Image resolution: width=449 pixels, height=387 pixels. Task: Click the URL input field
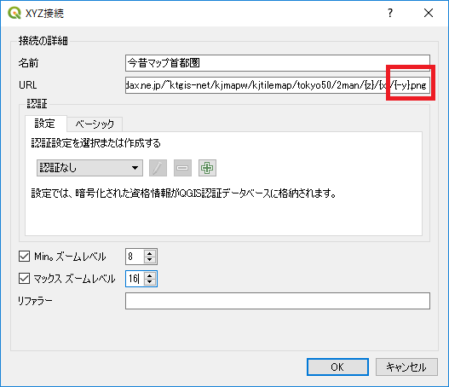pos(278,85)
